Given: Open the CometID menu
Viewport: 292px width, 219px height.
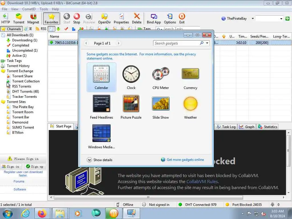Looking at the screenshot, I should (x=29, y=9).
